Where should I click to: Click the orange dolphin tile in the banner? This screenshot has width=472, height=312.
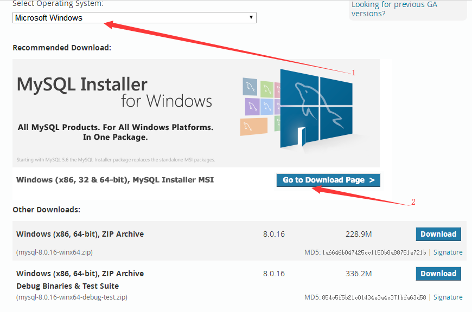pyautogui.click(x=254, y=127)
